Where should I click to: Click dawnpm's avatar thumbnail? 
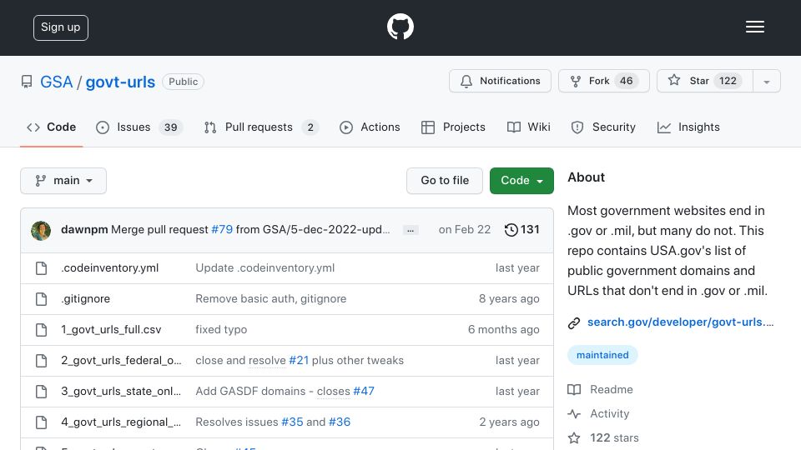point(41,230)
